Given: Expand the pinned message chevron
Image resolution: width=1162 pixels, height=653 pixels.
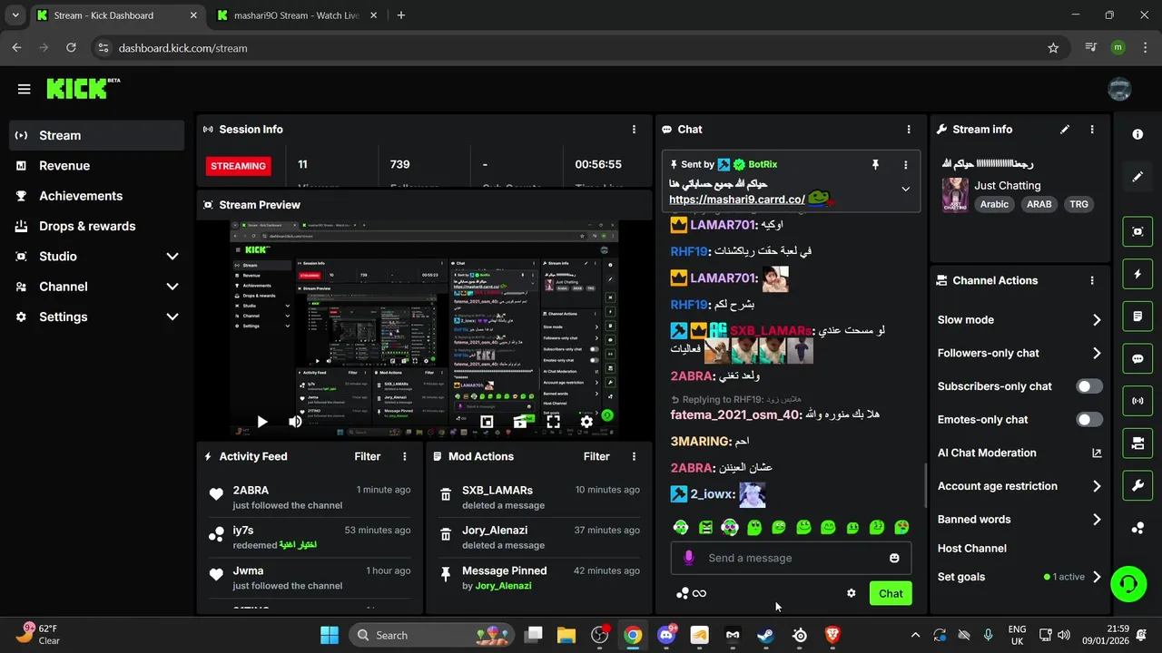Looking at the screenshot, I should tap(905, 189).
